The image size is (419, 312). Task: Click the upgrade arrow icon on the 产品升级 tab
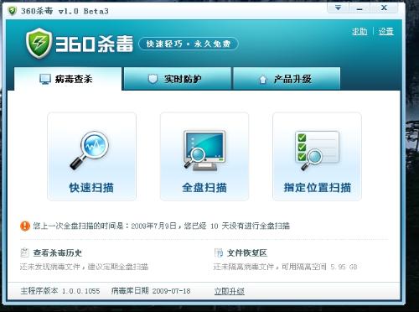point(262,80)
